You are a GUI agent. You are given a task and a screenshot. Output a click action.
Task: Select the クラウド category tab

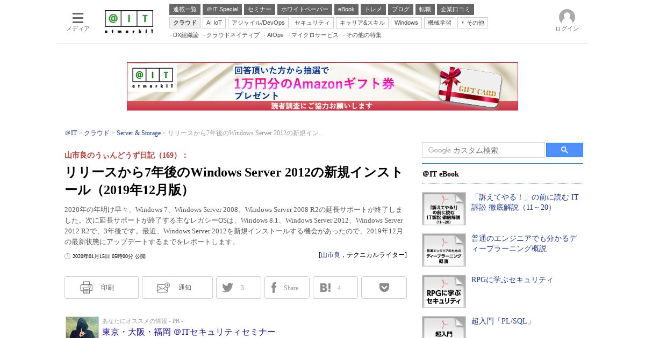tap(185, 23)
